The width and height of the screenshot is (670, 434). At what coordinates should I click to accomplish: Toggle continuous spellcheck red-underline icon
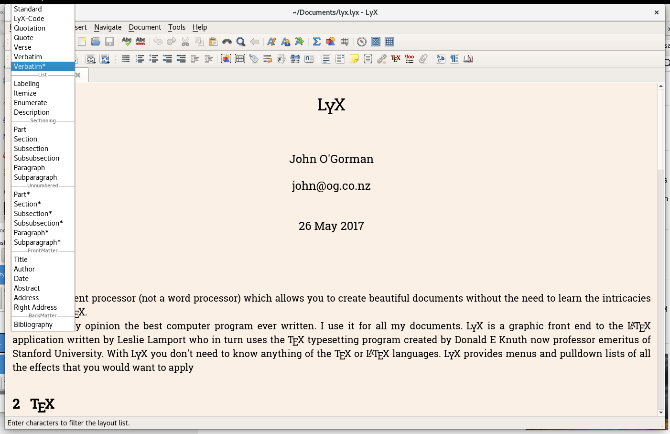click(140, 42)
